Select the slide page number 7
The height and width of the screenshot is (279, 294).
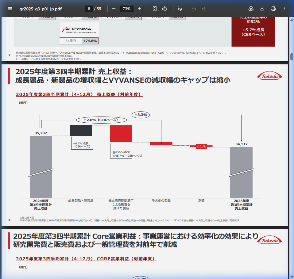click(10, 55)
